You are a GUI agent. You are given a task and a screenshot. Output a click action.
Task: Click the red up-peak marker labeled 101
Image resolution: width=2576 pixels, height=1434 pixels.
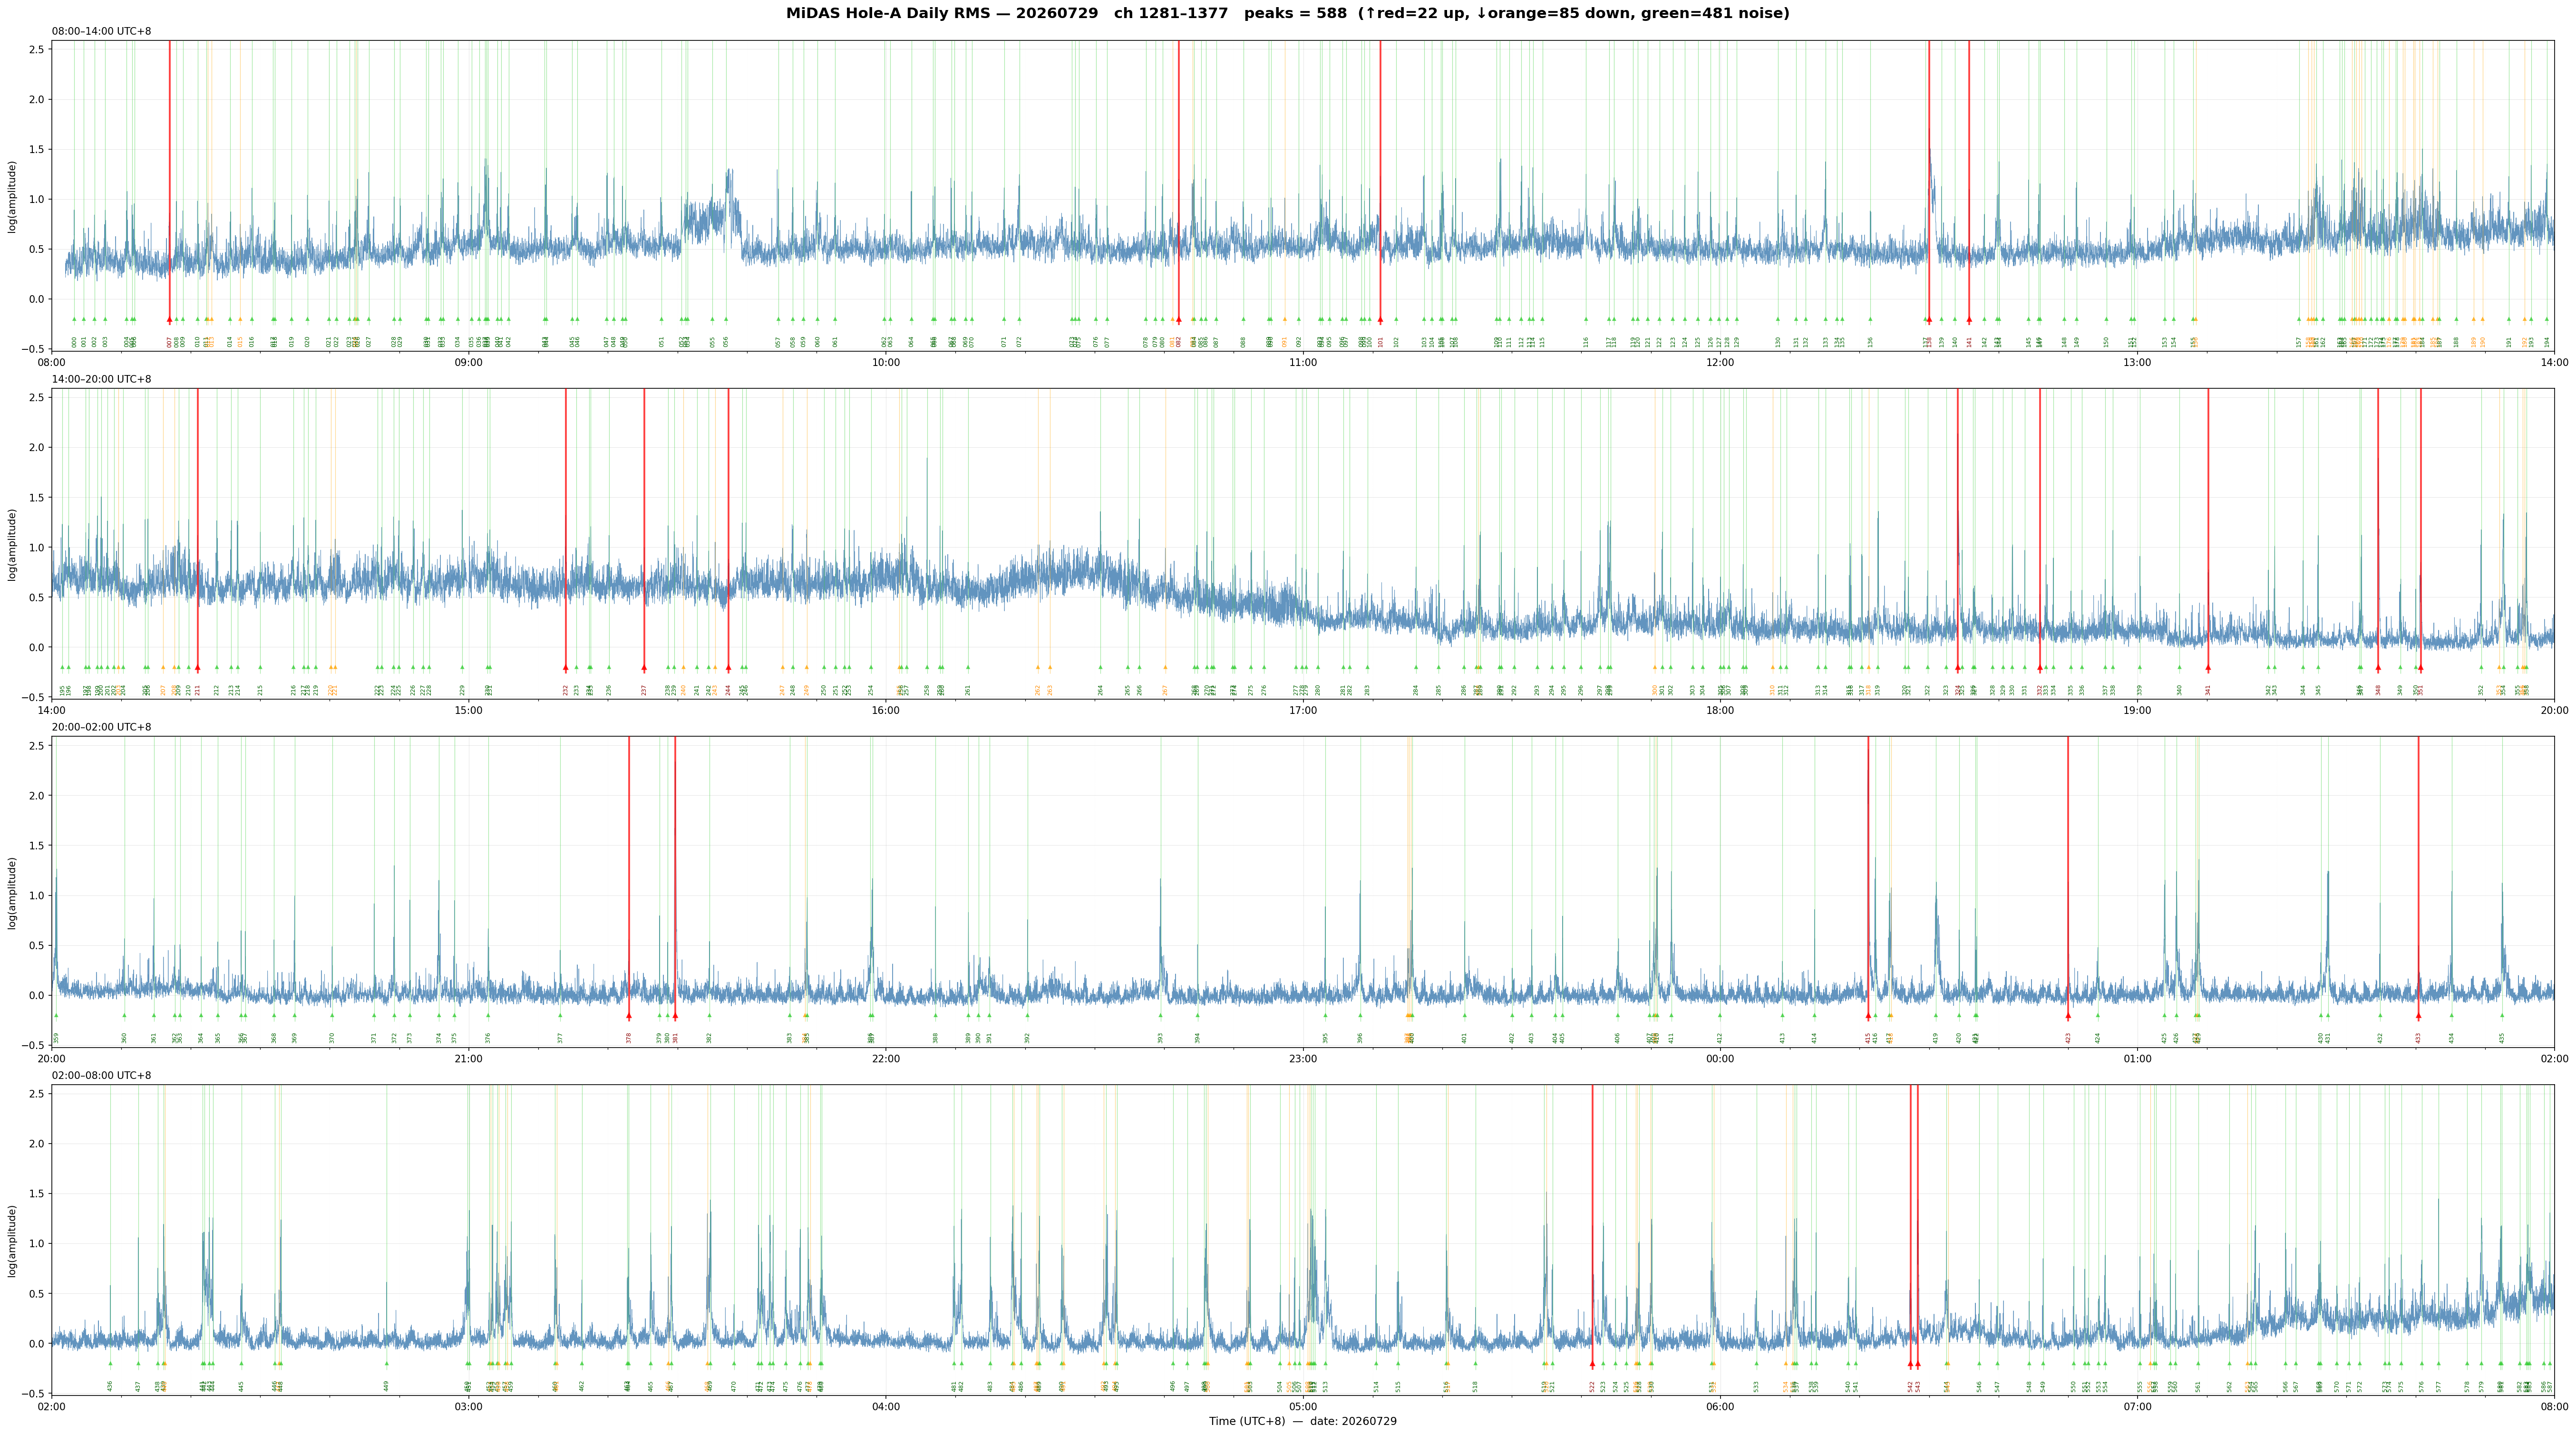point(1380,320)
